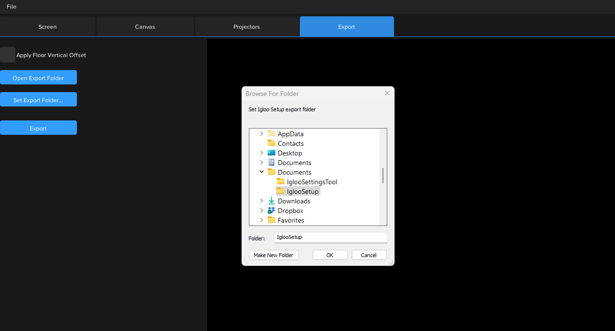Expand the AppData tree node
The width and height of the screenshot is (615, 331).
(x=261, y=134)
